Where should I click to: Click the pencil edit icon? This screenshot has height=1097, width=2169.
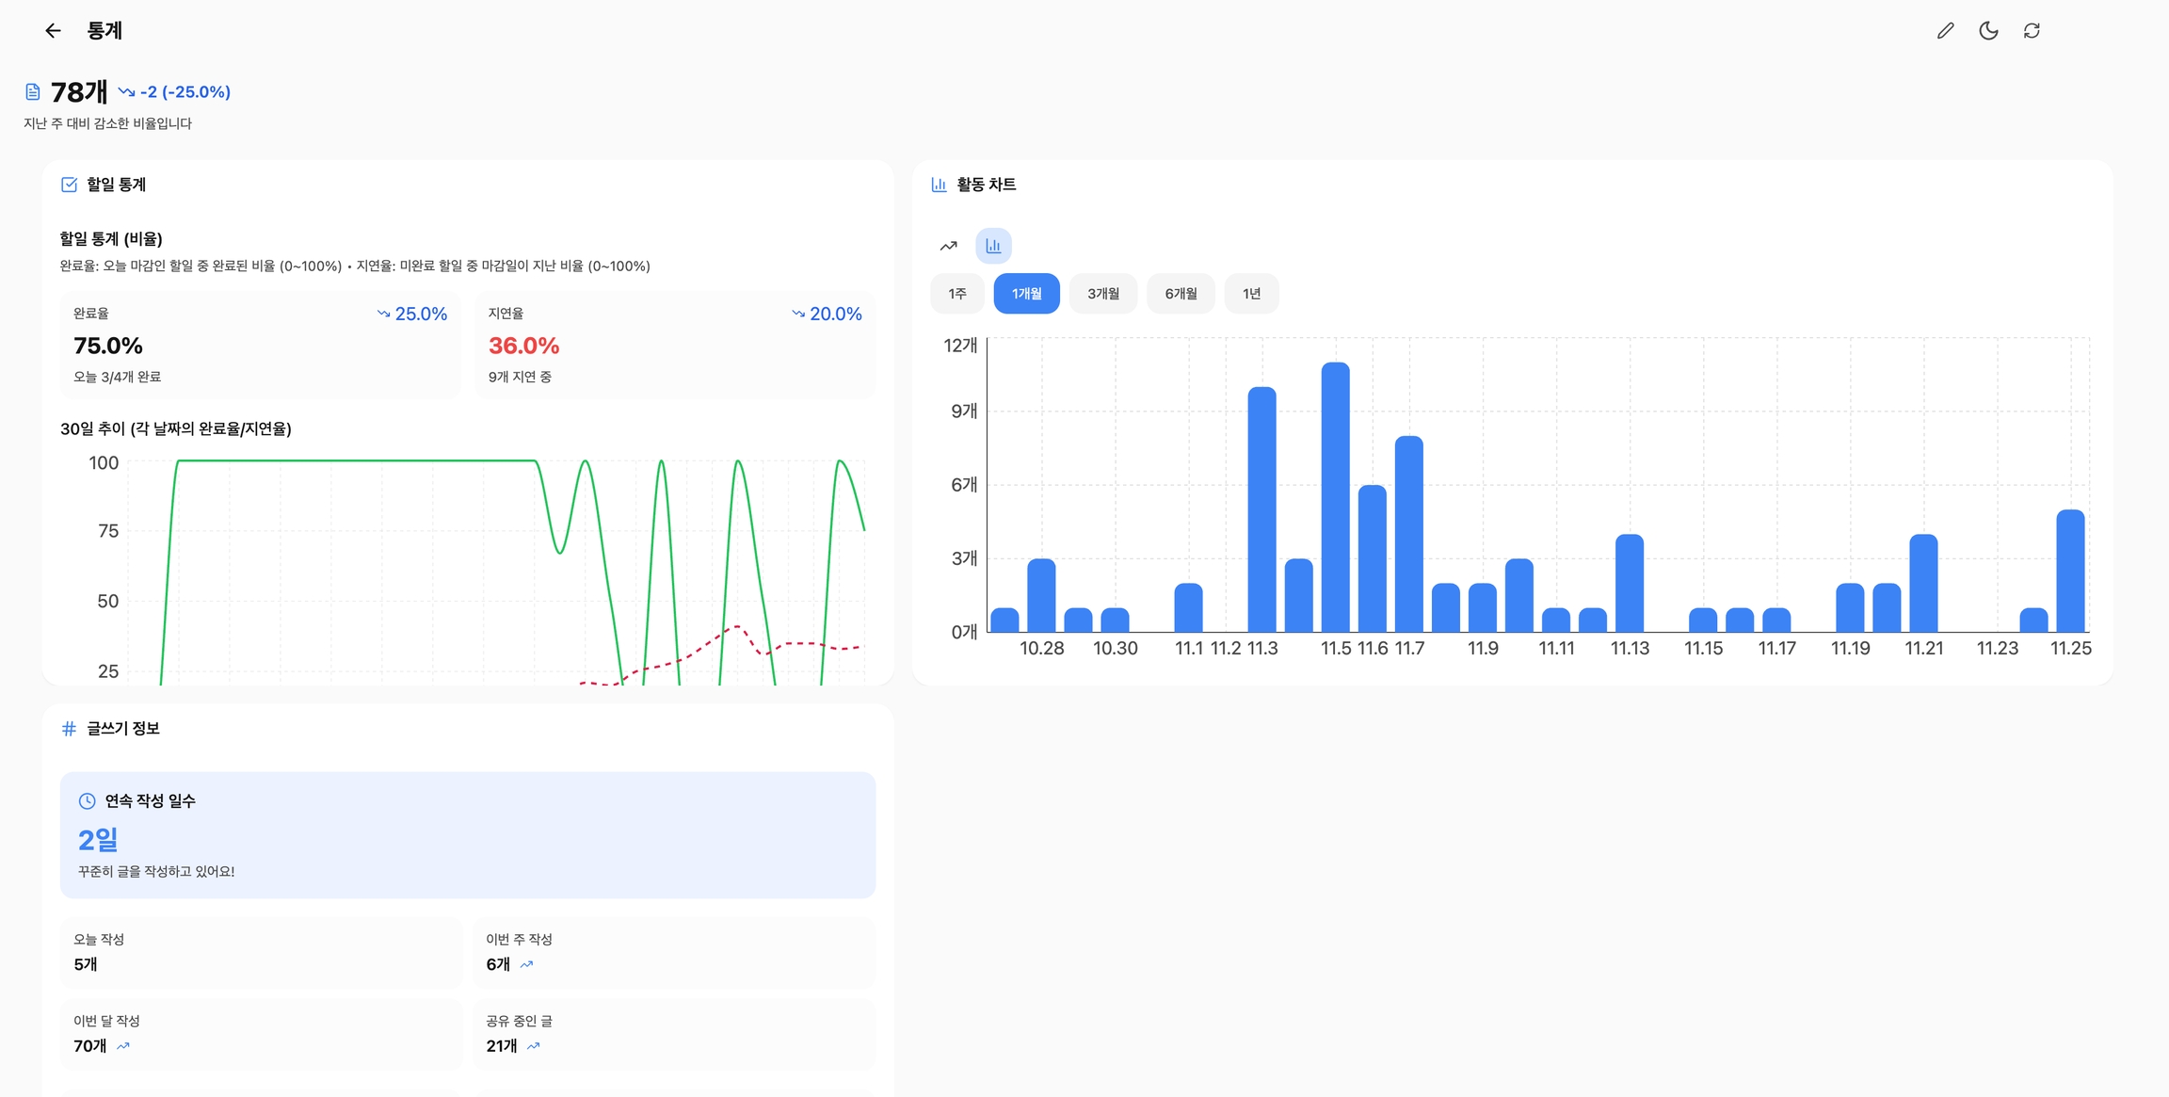(1945, 31)
